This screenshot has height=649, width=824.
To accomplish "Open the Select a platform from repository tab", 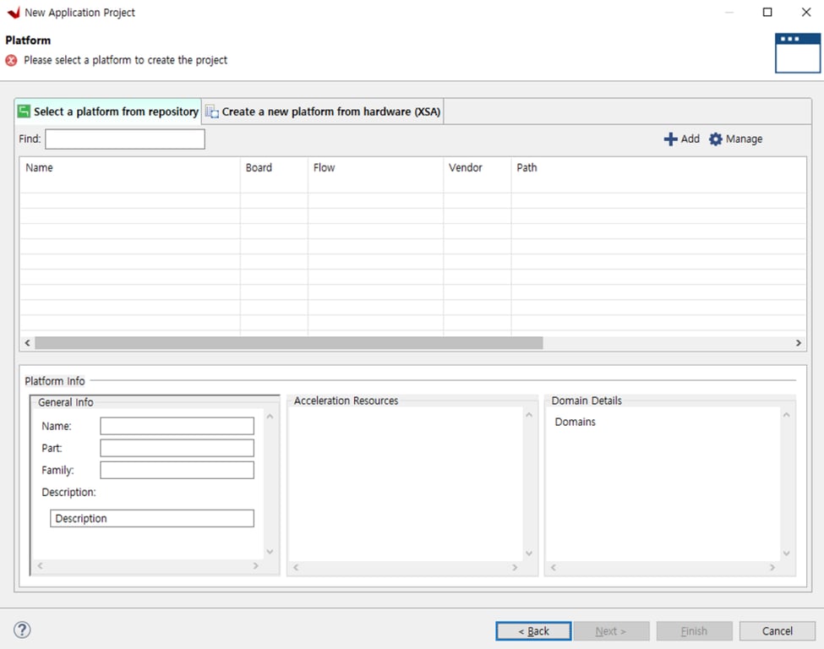I will pos(108,112).
